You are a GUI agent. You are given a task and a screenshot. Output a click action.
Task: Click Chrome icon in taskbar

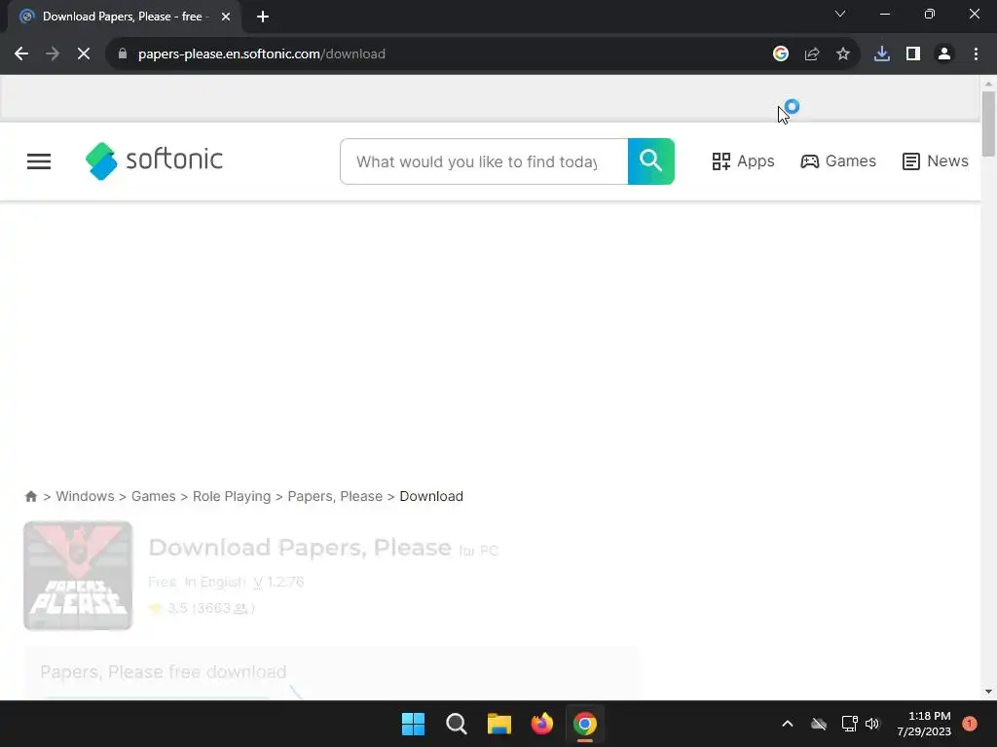point(585,724)
